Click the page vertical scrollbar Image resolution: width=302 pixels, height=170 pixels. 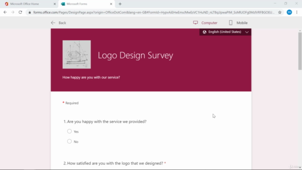pyautogui.click(x=300, y=51)
